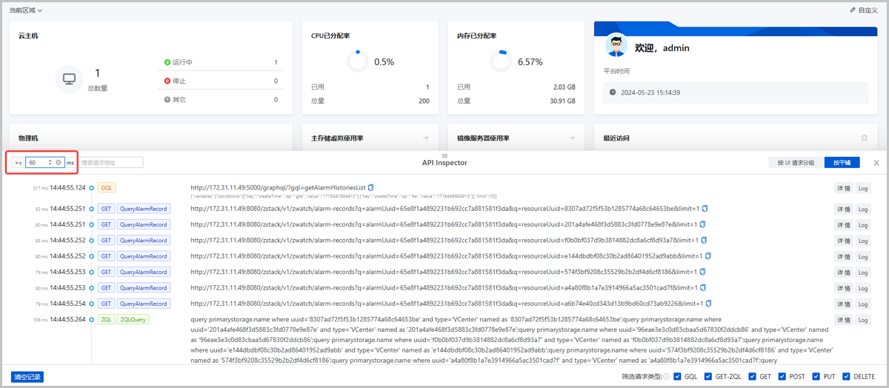
Task: Close the API Inspector panel
Action: (876, 163)
